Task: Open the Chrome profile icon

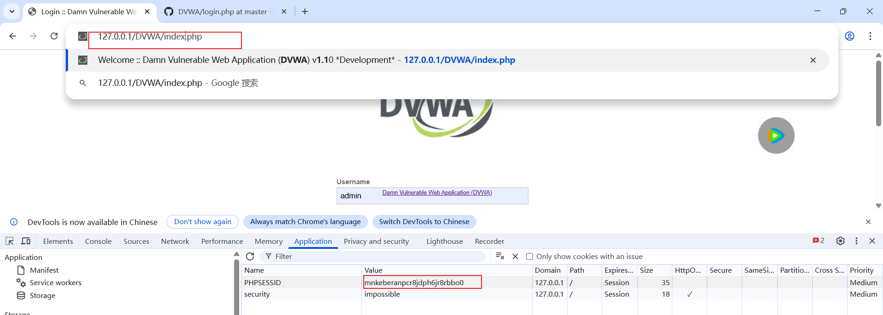Action: pyautogui.click(x=849, y=36)
